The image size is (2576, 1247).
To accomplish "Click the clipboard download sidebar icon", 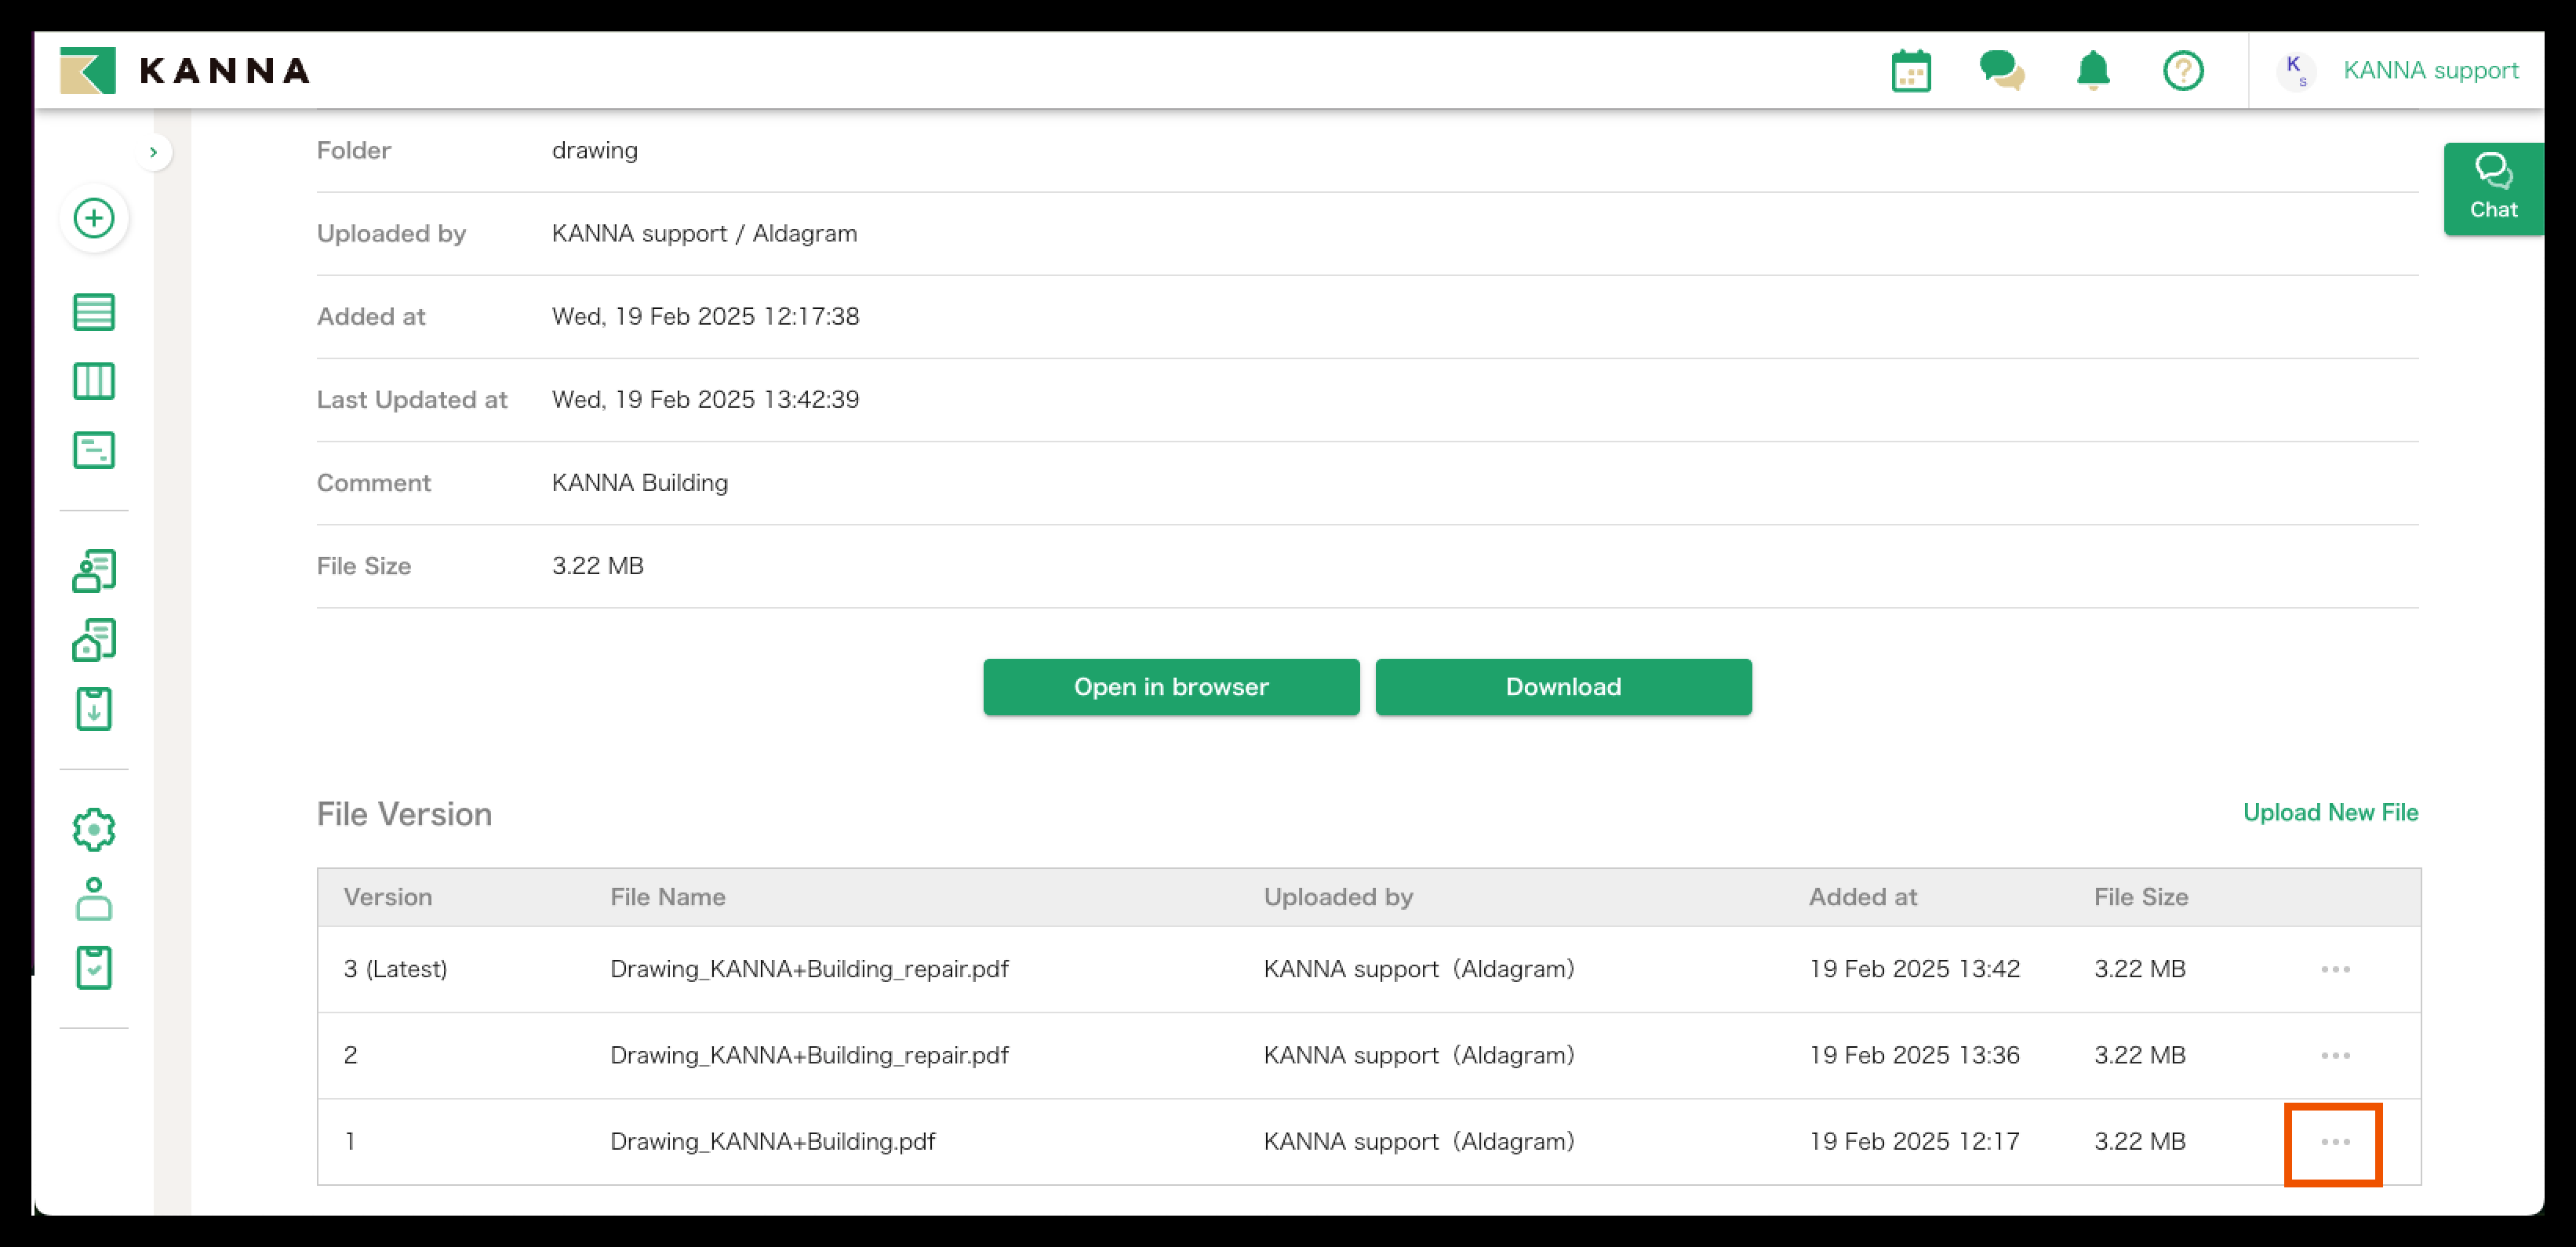I will click(94, 709).
